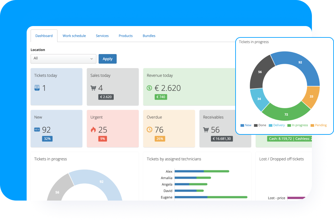Select the flame icon on the Urgent card
334x224 pixels.
(x=94, y=129)
